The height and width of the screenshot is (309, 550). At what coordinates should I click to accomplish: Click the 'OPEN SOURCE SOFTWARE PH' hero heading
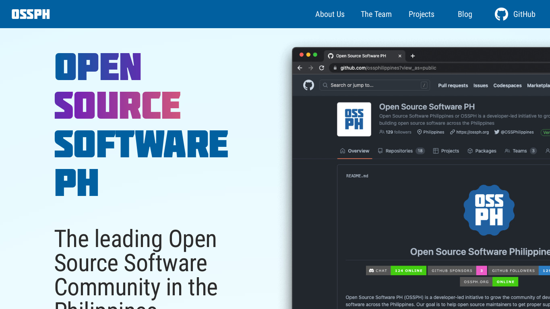[x=141, y=125]
